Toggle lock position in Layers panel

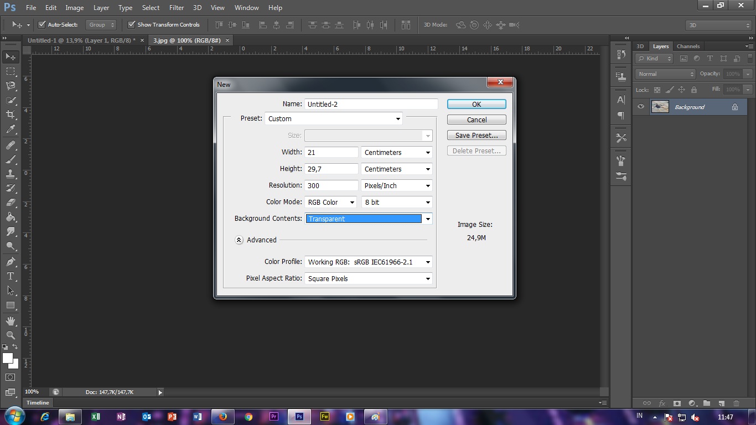click(681, 90)
